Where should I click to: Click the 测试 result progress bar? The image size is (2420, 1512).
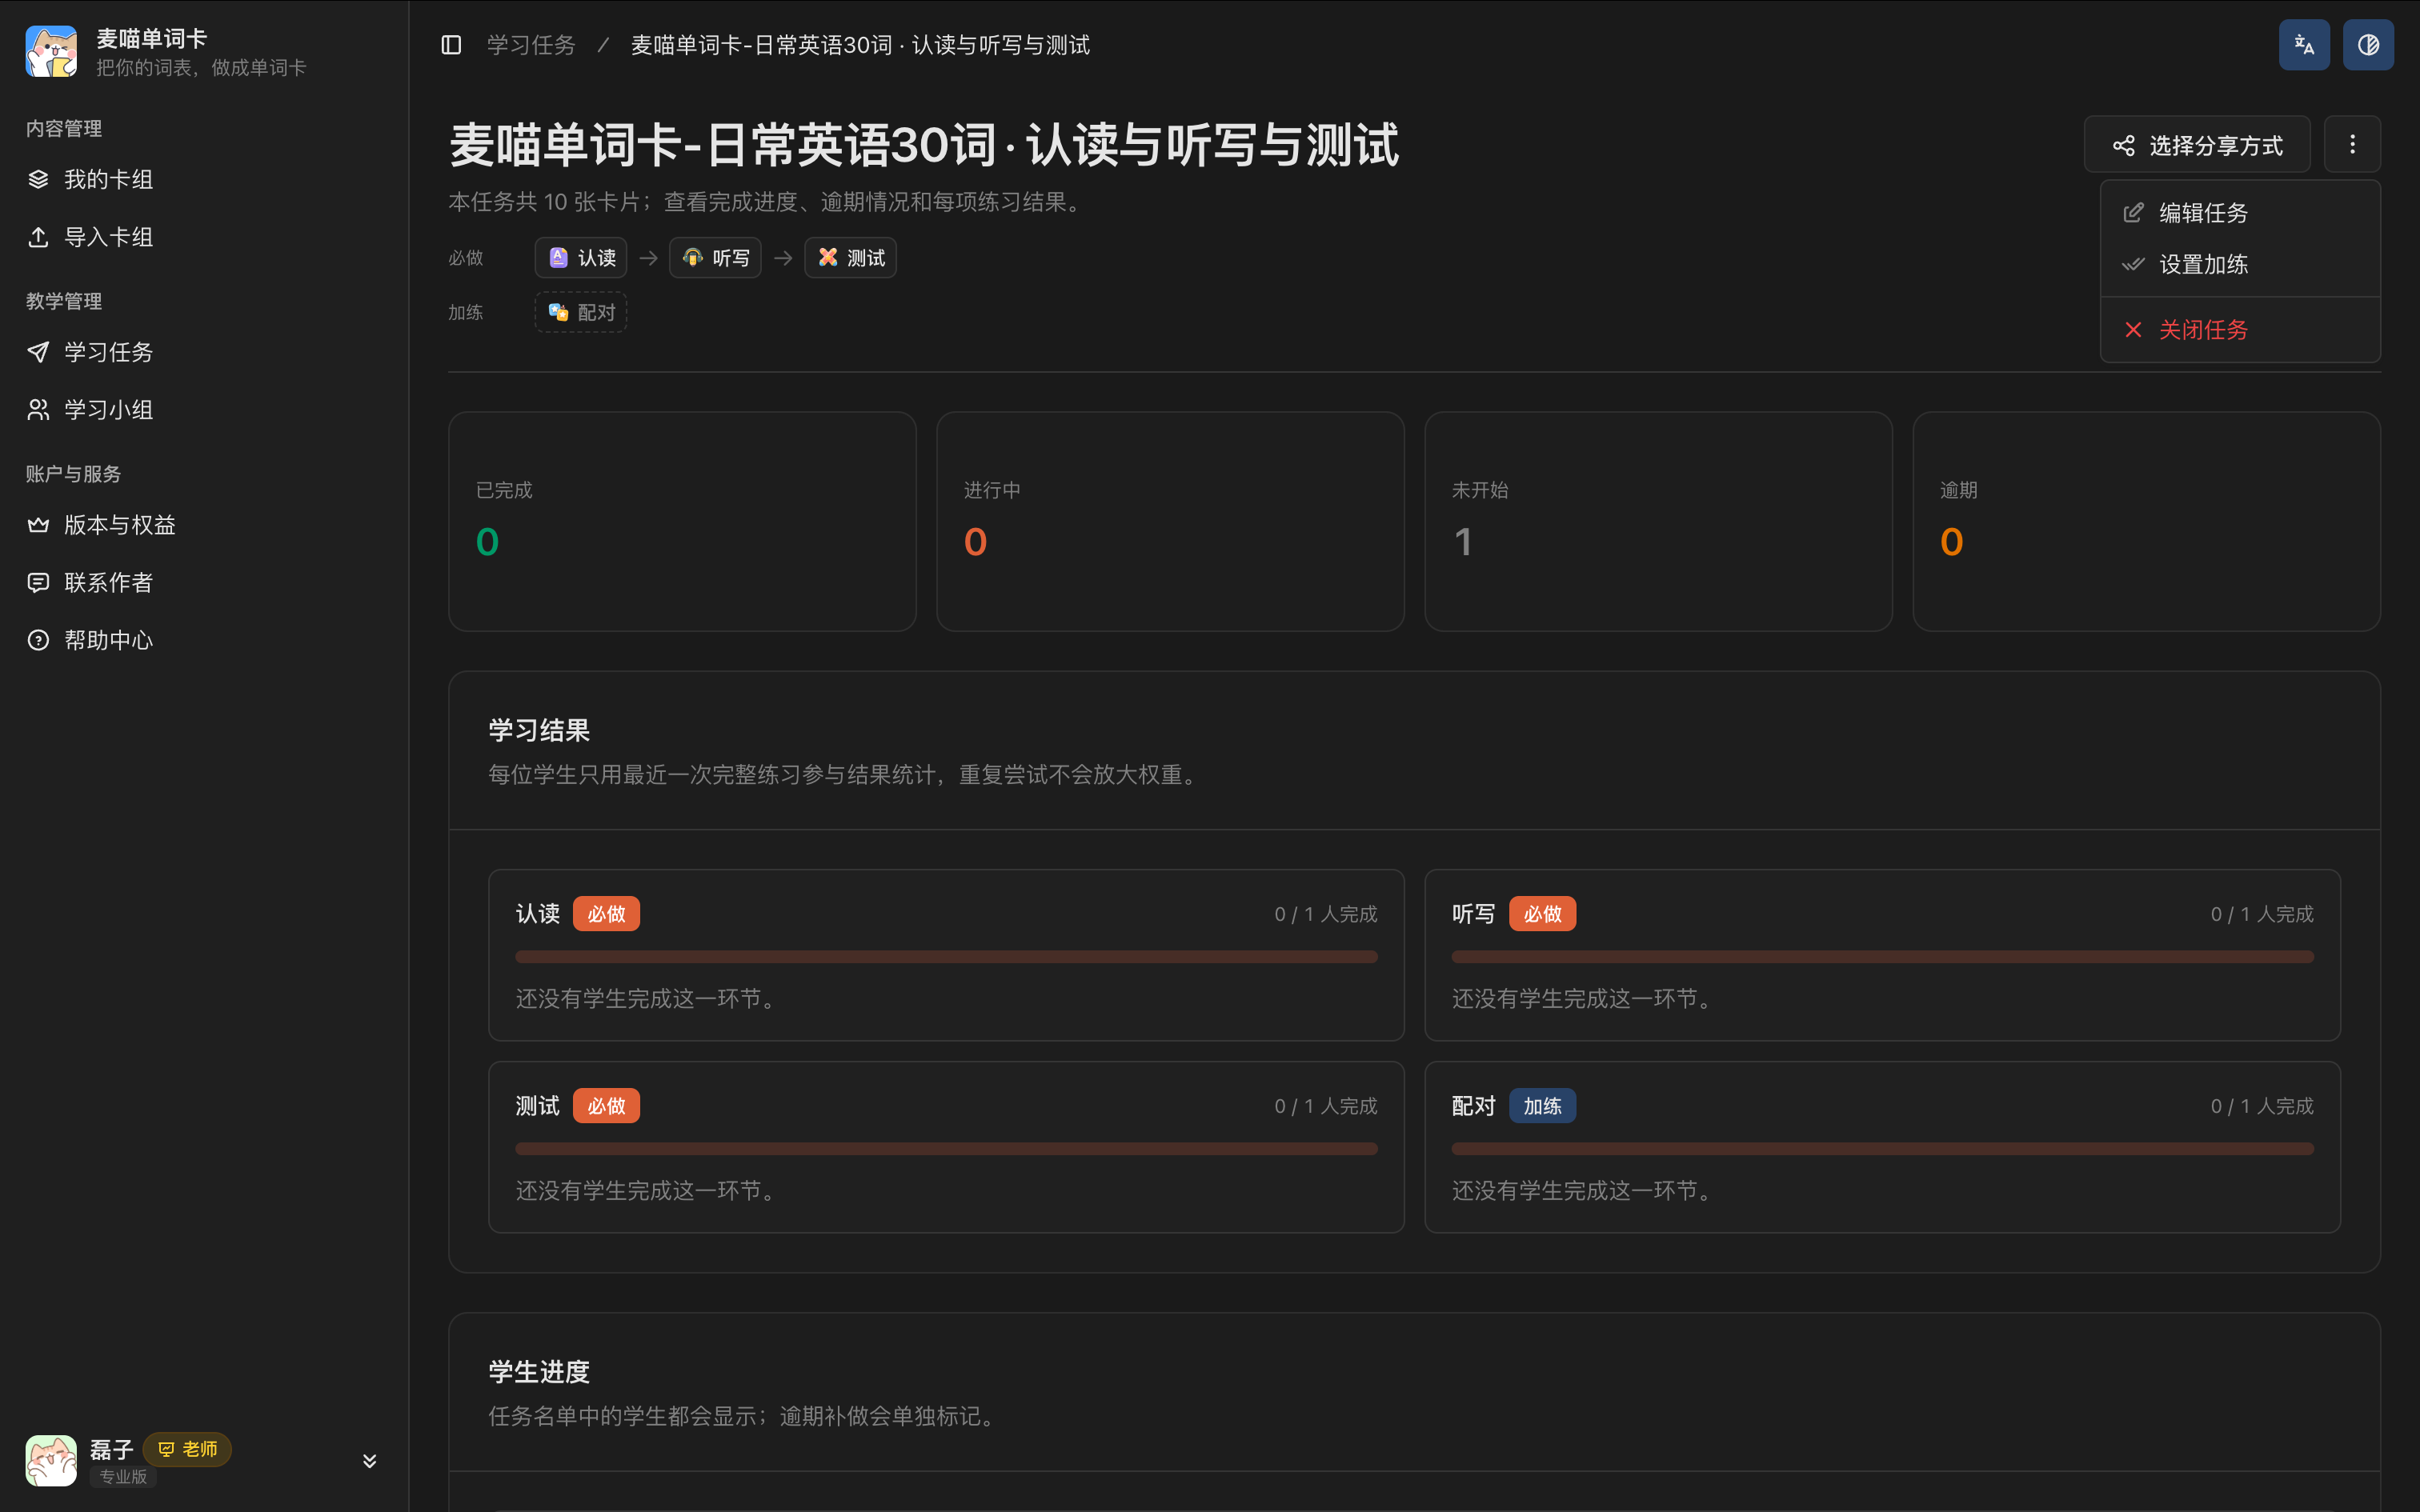[946, 1149]
